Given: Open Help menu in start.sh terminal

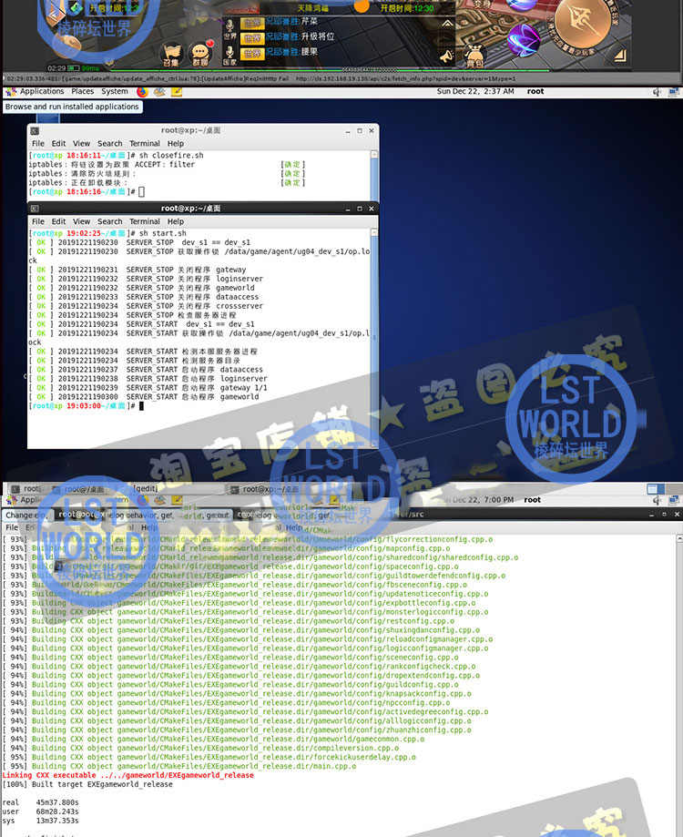Looking at the screenshot, I should click(176, 221).
